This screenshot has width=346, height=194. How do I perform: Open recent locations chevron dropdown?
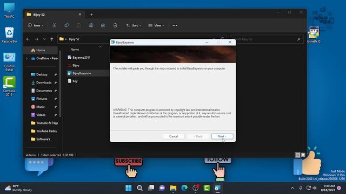tap(44, 39)
